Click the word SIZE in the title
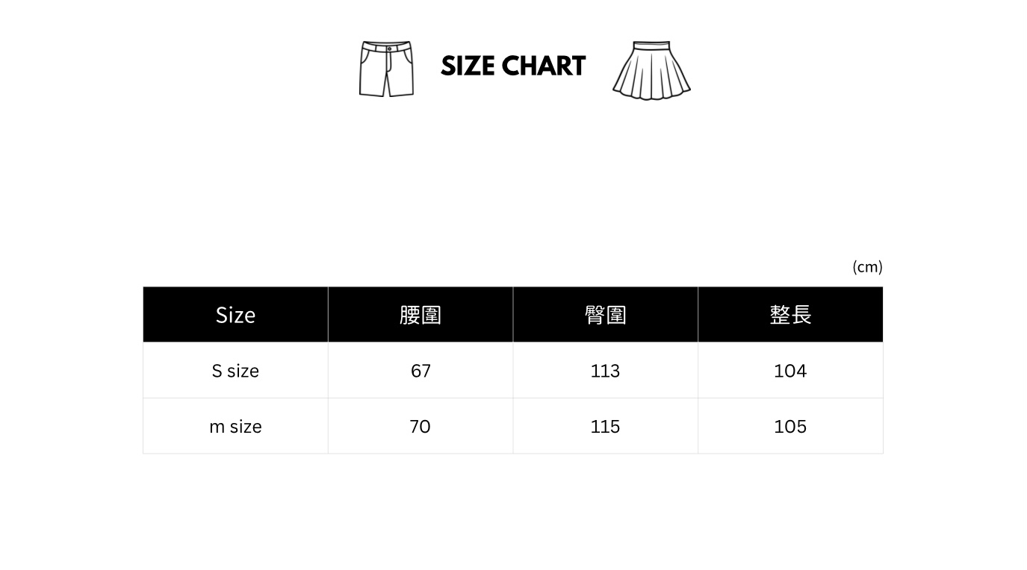The width and height of the screenshot is (1027, 570). click(x=468, y=66)
